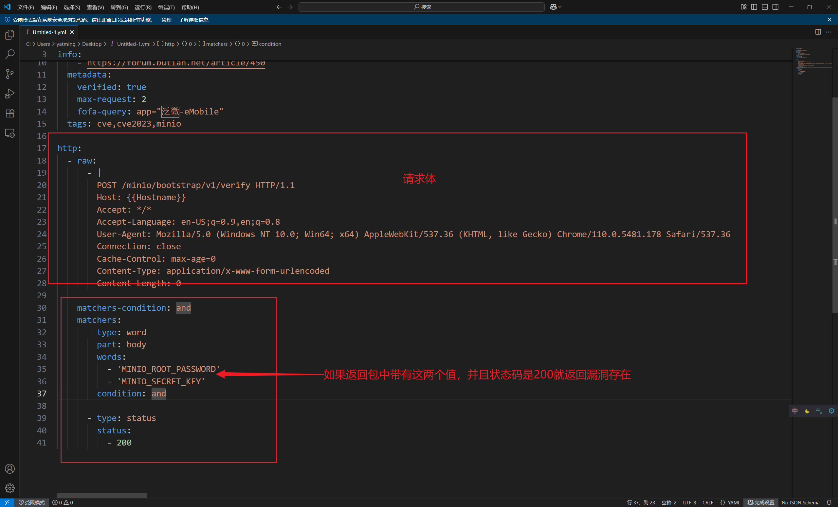Image resolution: width=838 pixels, height=507 pixels.
Task: Open the Accounts menu icon
Action: point(10,469)
